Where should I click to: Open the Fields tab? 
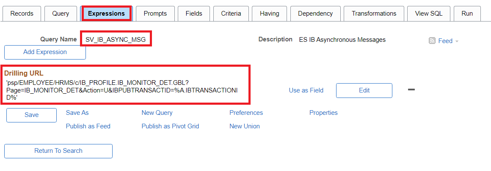point(194,14)
